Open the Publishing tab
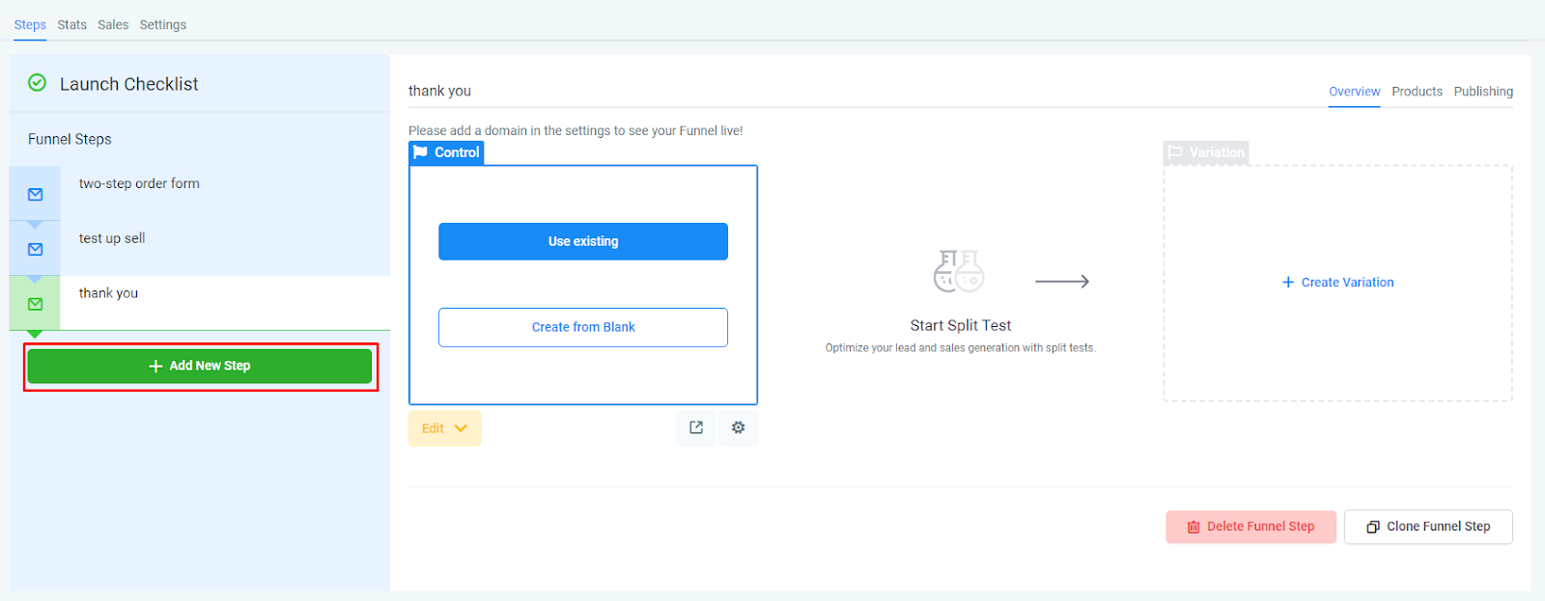 pyautogui.click(x=1483, y=92)
